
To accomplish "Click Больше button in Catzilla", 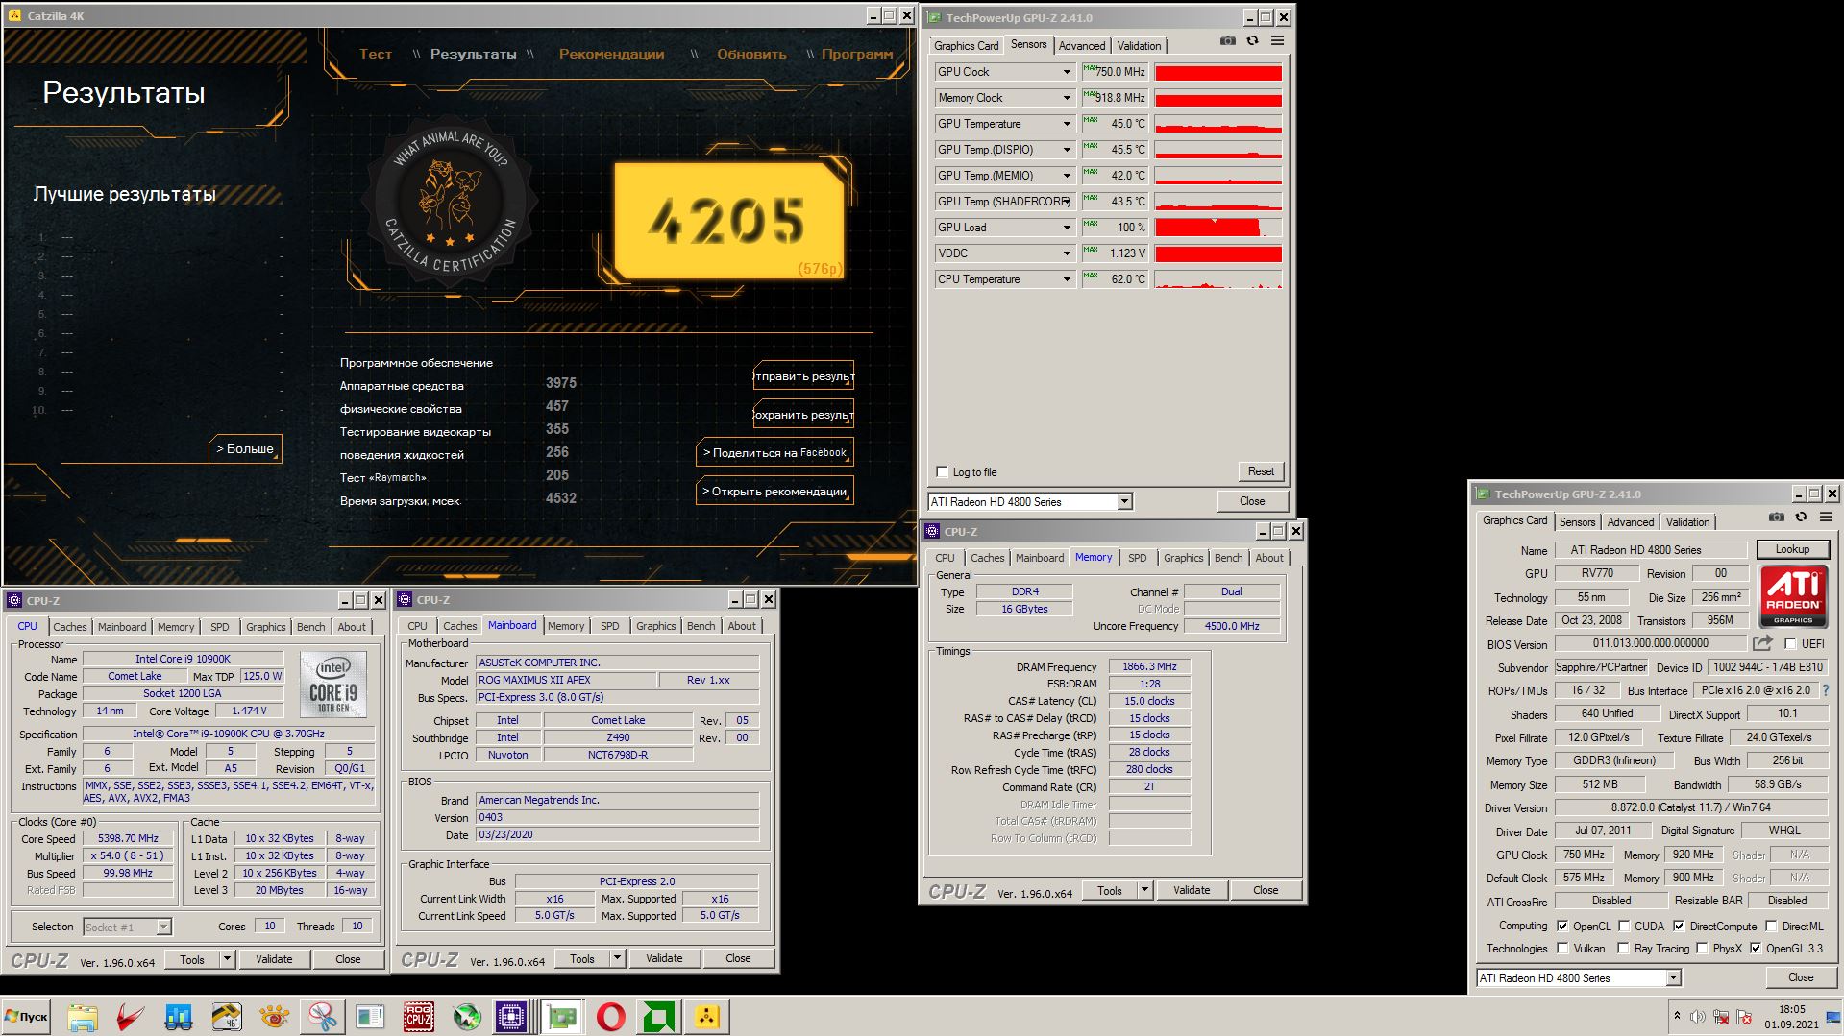I will click(245, 448).
